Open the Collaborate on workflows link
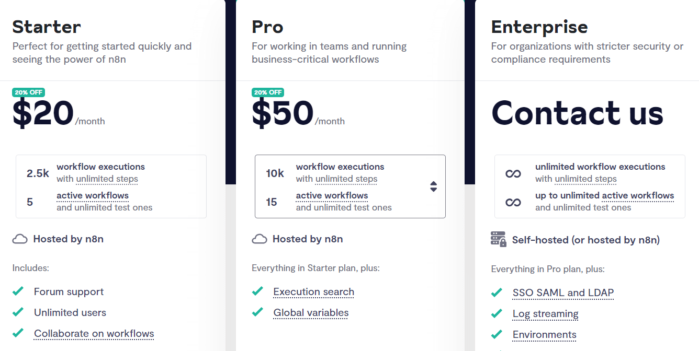 (94, 333)
